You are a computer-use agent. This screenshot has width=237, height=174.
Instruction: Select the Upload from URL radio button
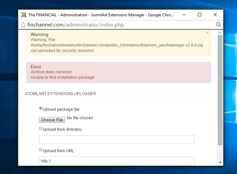(41, 150)
